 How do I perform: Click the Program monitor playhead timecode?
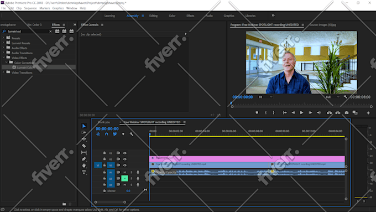(x=242, y=97)
